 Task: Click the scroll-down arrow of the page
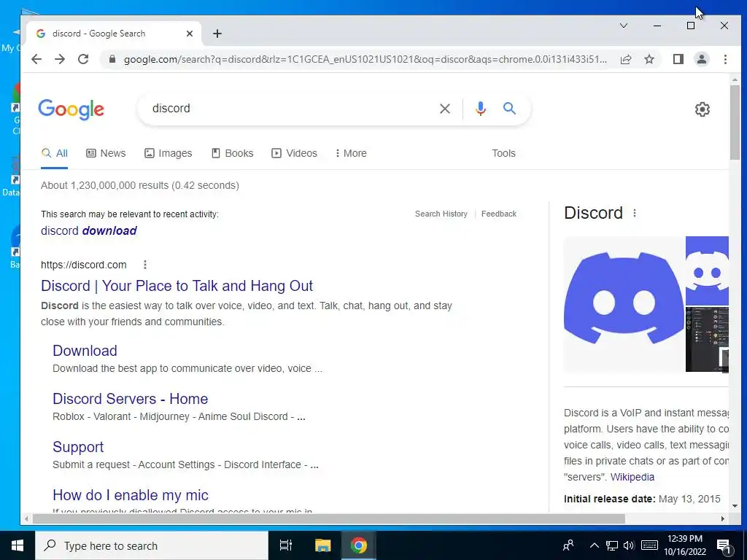point(735,506)
